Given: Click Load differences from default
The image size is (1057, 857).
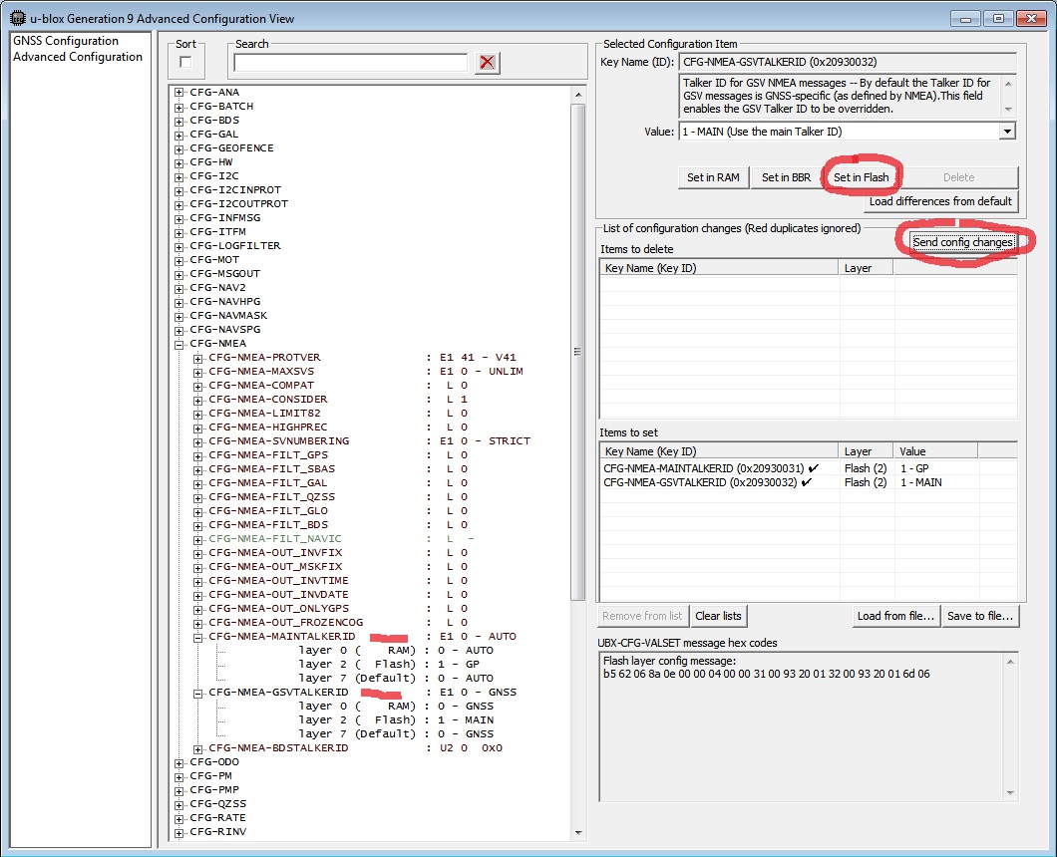Looking at the screenshot, I should click(x=940, y=201).
